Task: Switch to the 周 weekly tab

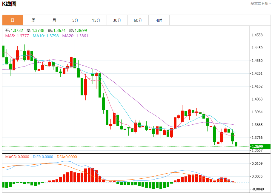Action: tap(33, 20)
